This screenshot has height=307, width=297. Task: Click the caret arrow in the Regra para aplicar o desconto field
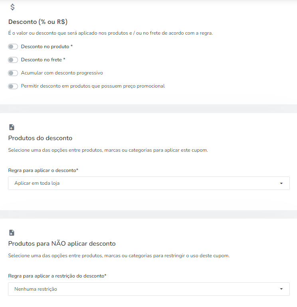pyautogui.click(x=281, y=183)
